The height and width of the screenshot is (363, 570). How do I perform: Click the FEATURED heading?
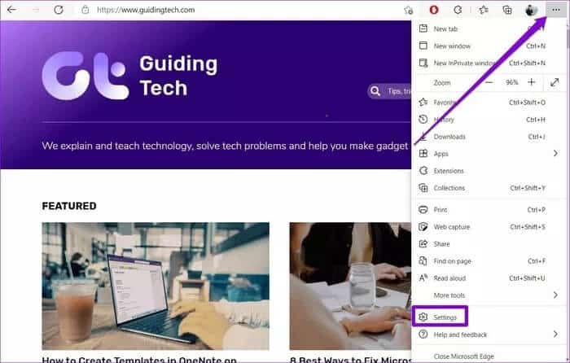click(69, 206)
